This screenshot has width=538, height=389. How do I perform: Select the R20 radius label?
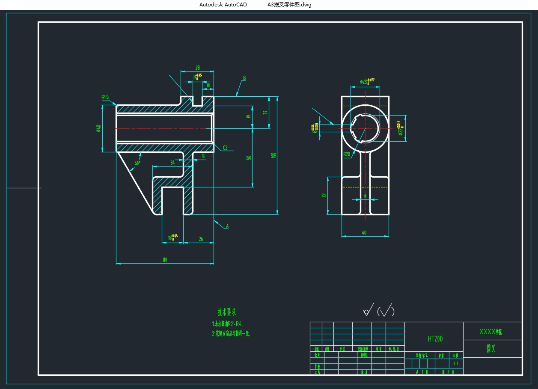[347, 154]
